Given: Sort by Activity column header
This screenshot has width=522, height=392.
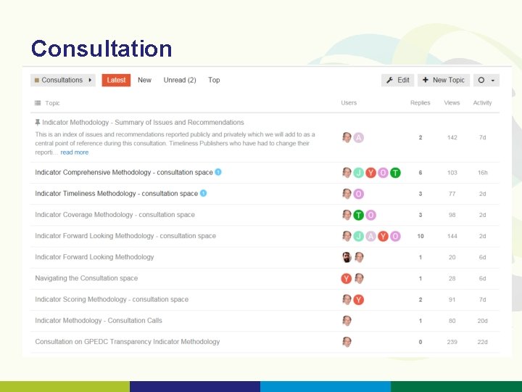Looking at the screenshot, I should pyautogui.click(x=482, y=102).
